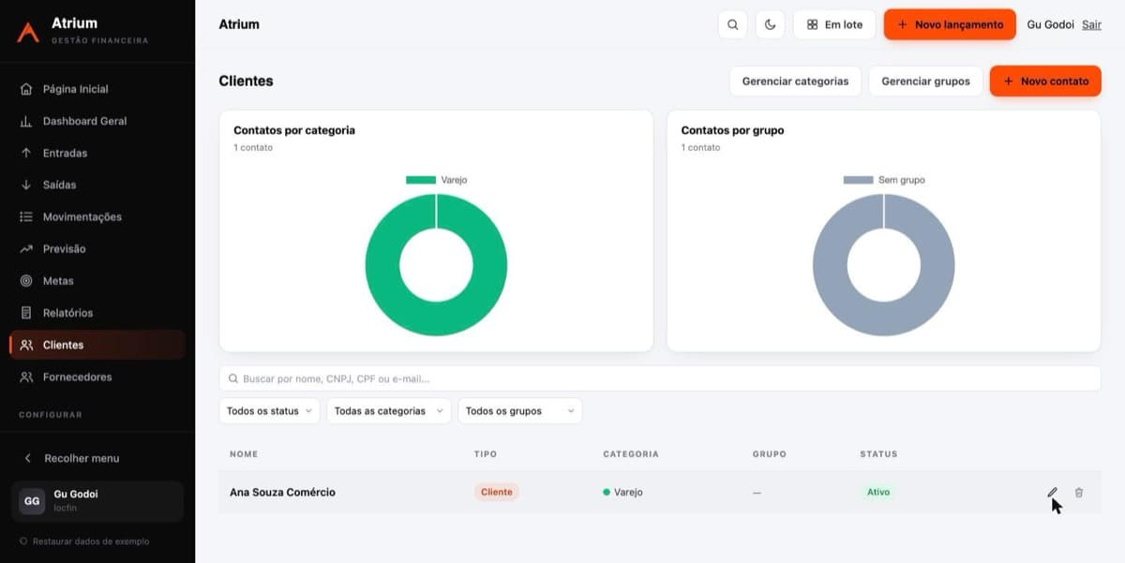Open Movimentações in the sidebar
The width and height of the screenshot is (1125, 563).
click(x=97, y=216)
